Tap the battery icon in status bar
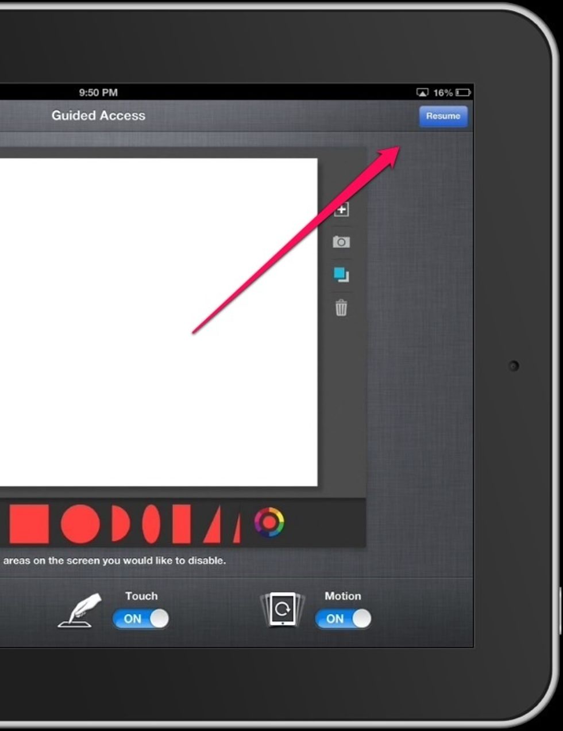 [x=463, y=93]
